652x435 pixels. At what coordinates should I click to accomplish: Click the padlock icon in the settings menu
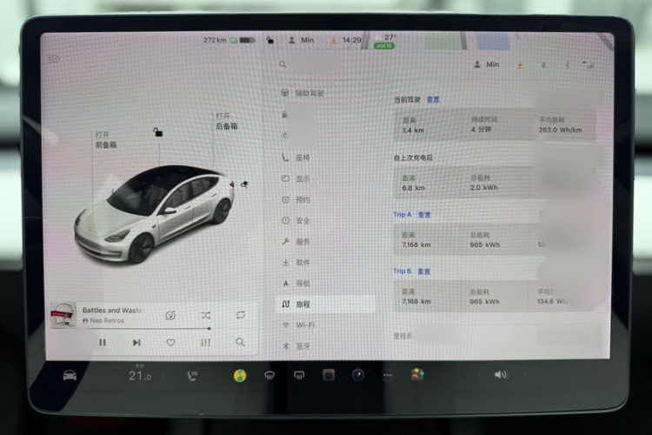pos(285,115)
